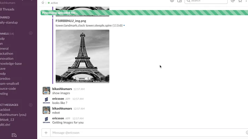Open the bikashkumars (you) direct message
Viewport: 248px width, 139px height.
[x=13, y=115]
